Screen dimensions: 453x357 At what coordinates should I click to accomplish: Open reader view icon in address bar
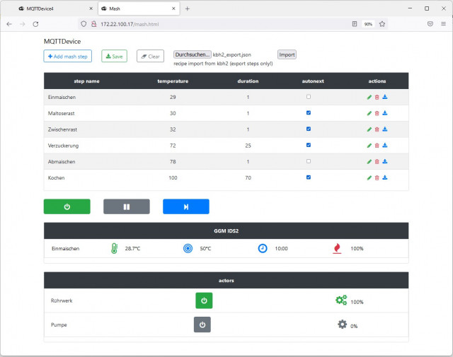[355, 24]
